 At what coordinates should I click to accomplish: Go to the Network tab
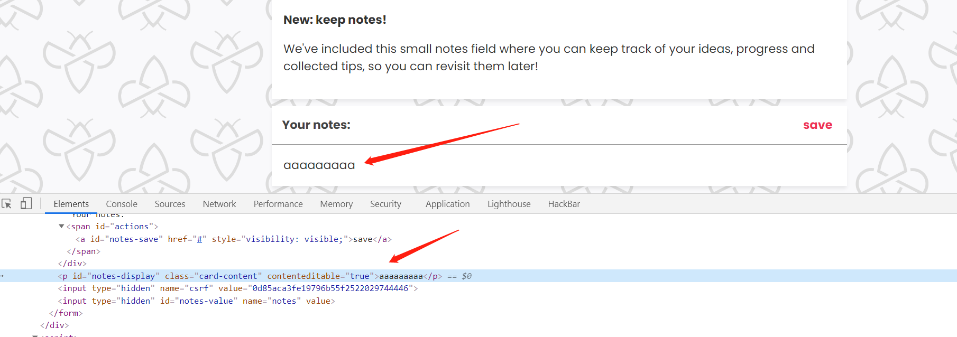pos(219,204)
